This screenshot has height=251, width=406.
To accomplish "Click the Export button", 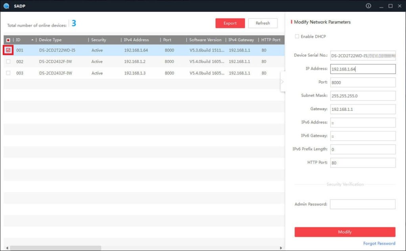I will coord(230,23).
